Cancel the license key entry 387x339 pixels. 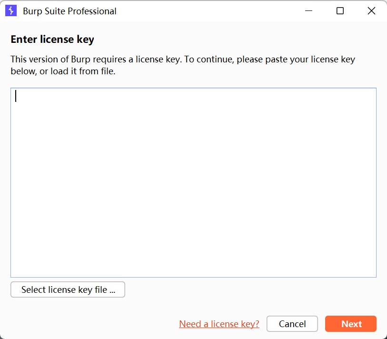pos(292,324)
